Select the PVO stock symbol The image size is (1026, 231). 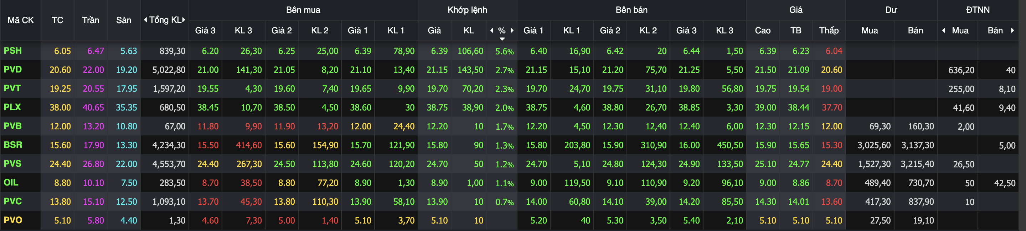(x=13, y=220)
